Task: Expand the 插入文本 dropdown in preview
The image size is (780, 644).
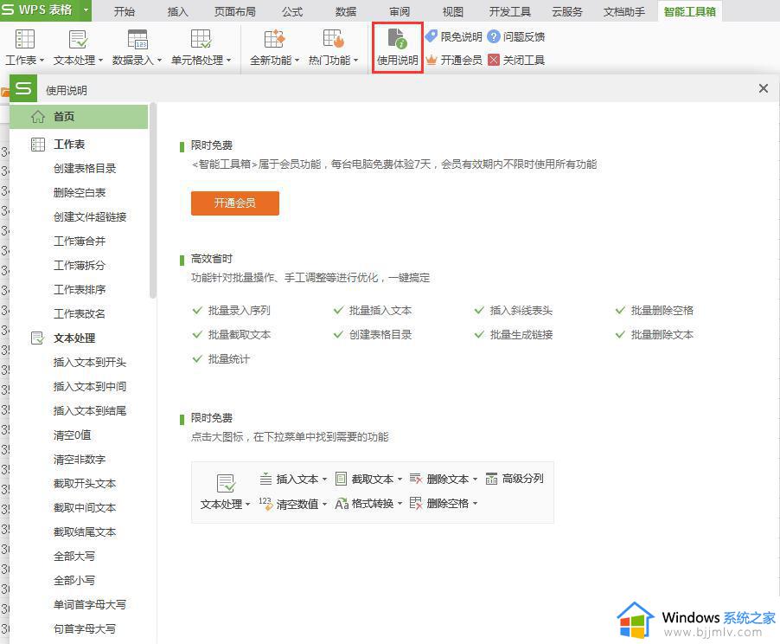Action: [x=324, y=480]
